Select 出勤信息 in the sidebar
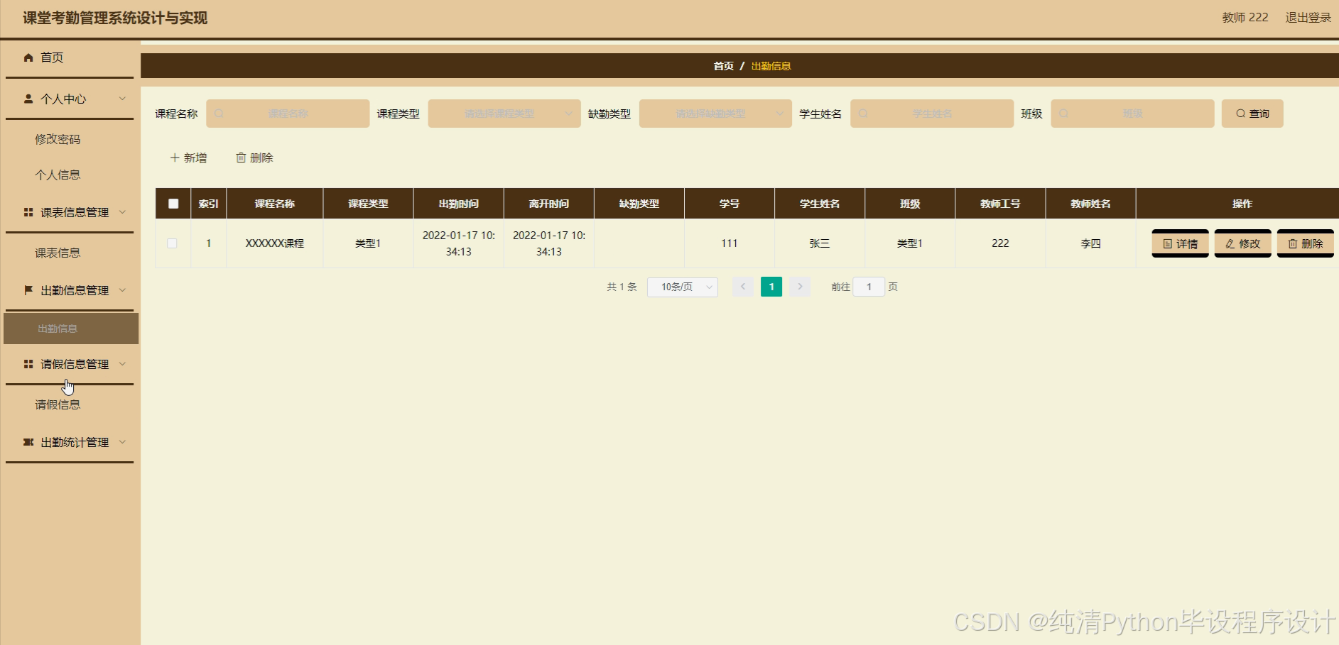 tap(71, 329)
